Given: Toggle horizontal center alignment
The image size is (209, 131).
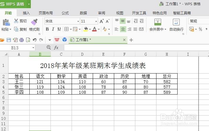Looking at the screenshot, I should pyautogui.click(x=123, y=29).
